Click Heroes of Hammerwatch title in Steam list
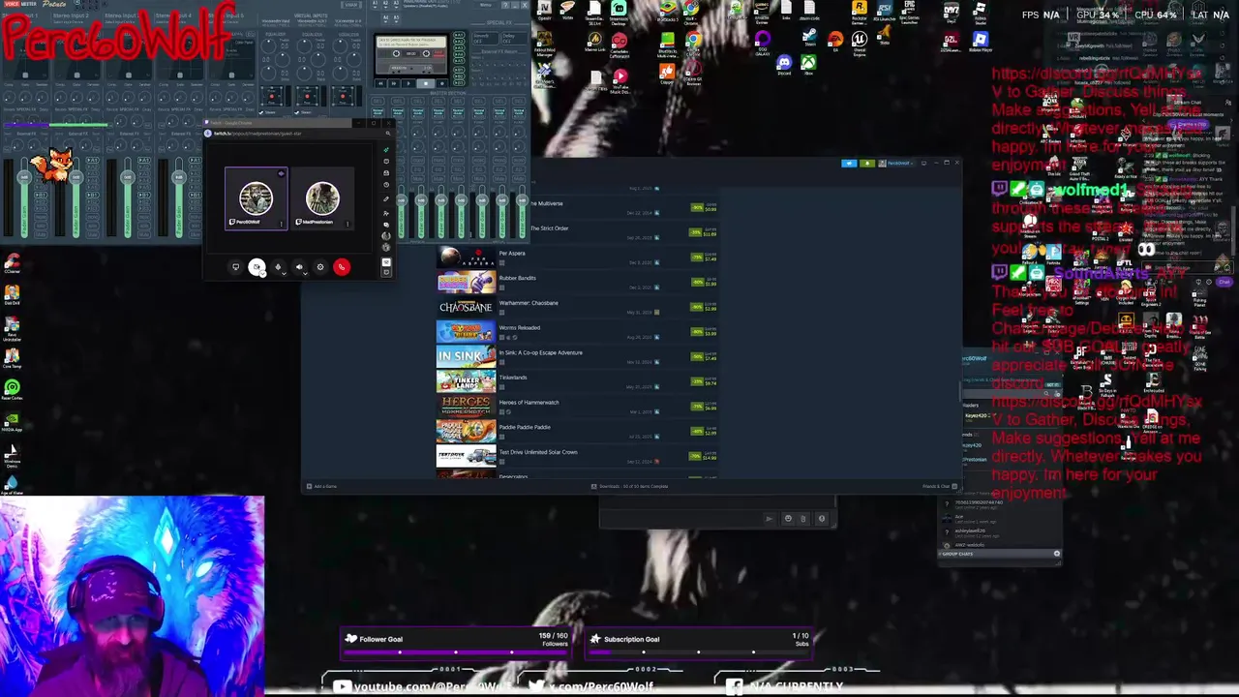1239x697 pixels. 529,403
